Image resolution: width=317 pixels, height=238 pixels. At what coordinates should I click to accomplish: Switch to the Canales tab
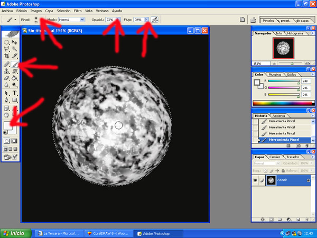(275, 157)
